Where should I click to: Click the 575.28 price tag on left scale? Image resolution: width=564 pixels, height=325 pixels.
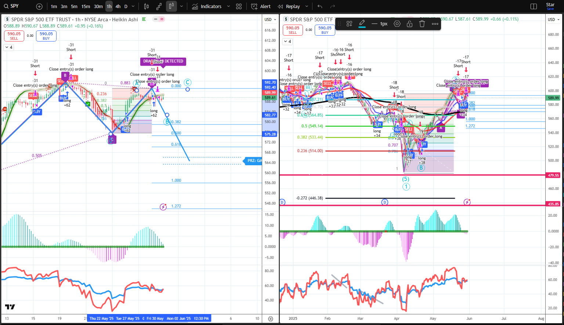pyautogui.click(x=270, y=134)
